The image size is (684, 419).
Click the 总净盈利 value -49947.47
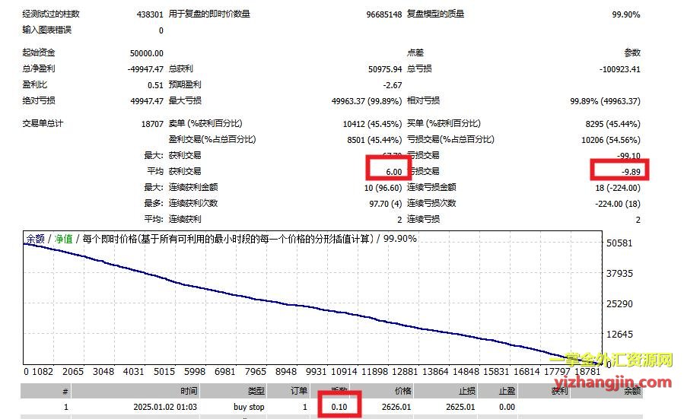143,68
